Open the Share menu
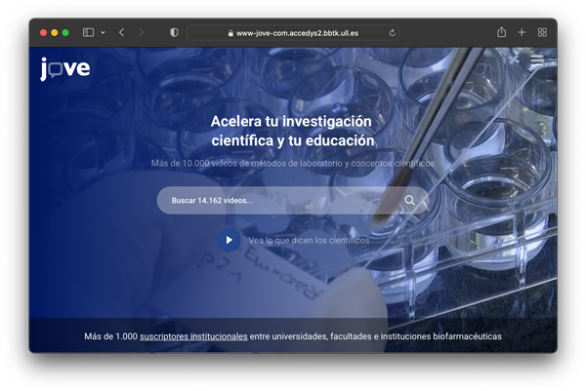The height and width of the screenshot is (391, 586). coord(501,32)
